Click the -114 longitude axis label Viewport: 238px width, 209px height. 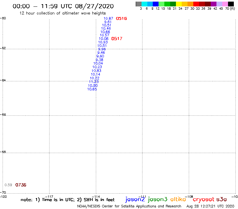[x=96, y=197]
